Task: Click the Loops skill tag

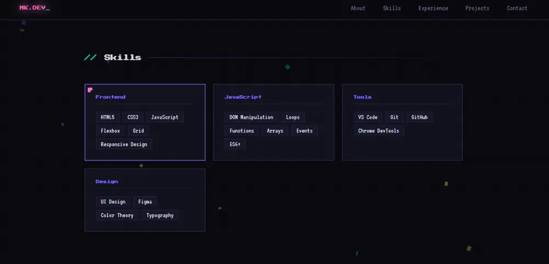Action: [x=293, y=117]
